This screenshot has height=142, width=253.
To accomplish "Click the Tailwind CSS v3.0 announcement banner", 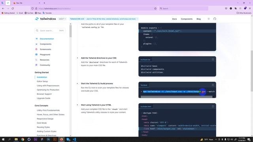I will tap(104, 19).
